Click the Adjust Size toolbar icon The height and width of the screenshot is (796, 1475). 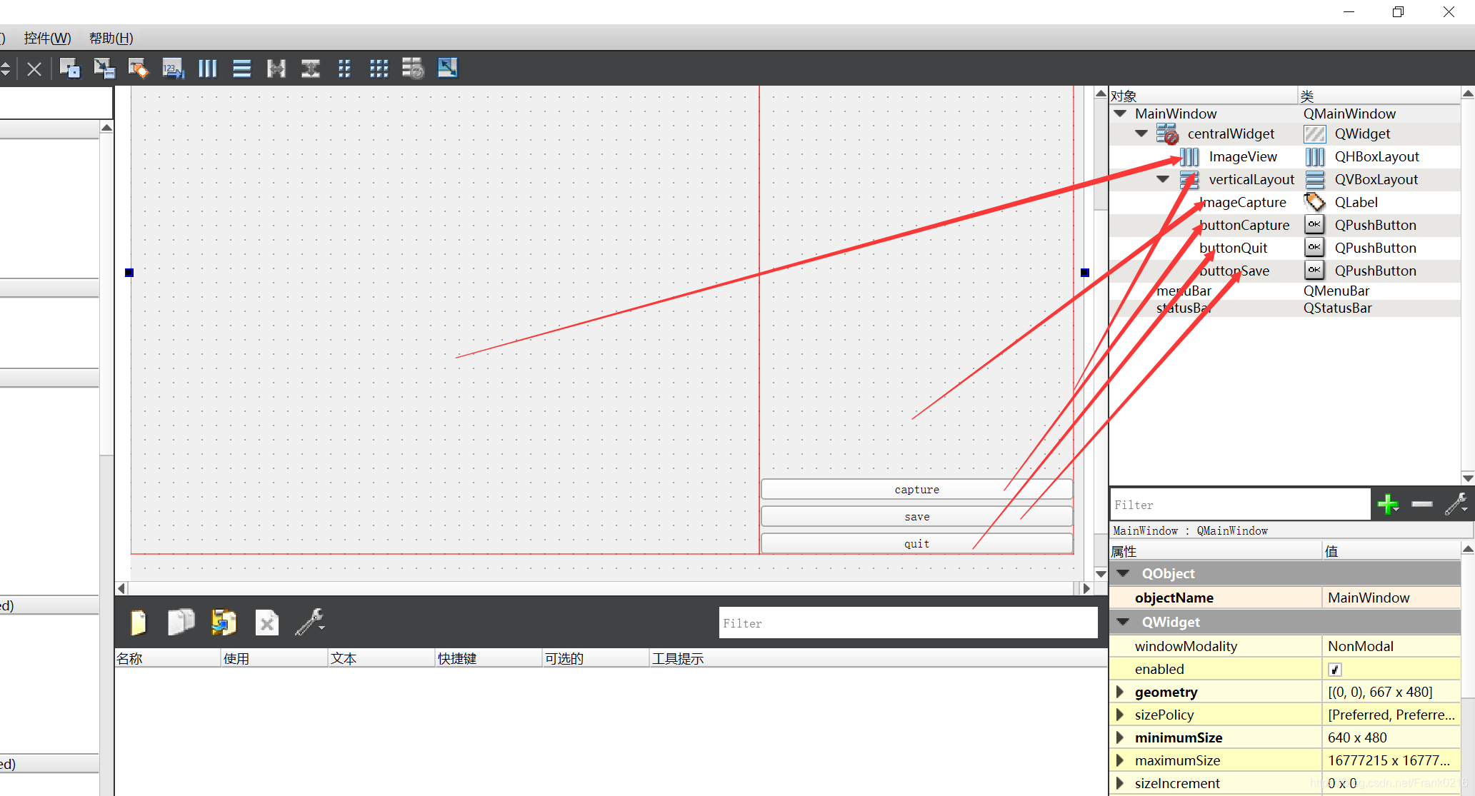(x=447, y=69)
